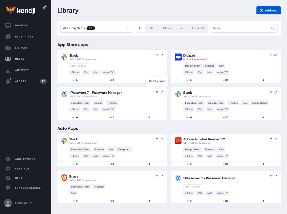Toggle the Self Service icon on Brave's card
Image resolution: width=287 pixels, height=214 pixels.
(x=157, y=176)
